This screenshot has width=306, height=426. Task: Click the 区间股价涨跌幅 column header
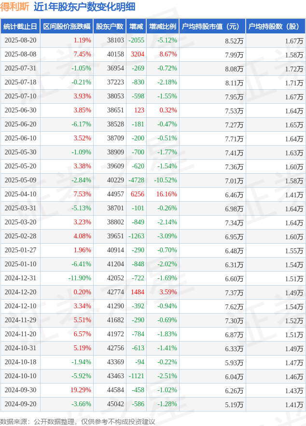pos(67,27)
